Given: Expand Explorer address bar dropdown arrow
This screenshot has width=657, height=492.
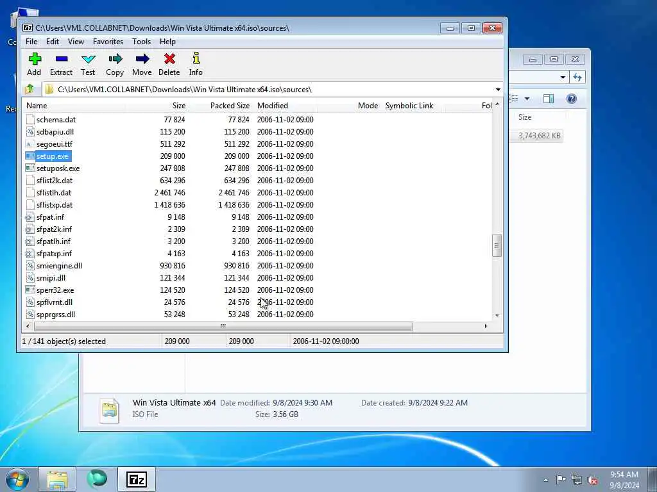Looking at the screenshot, I should 563,77.
